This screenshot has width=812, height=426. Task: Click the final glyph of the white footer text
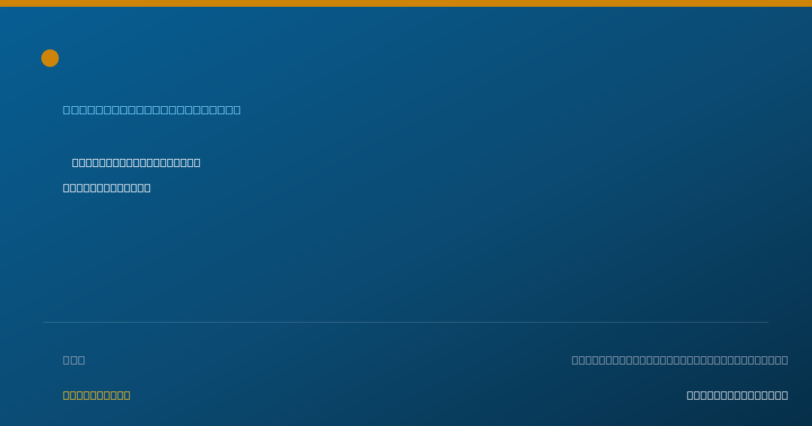point(785,395)
